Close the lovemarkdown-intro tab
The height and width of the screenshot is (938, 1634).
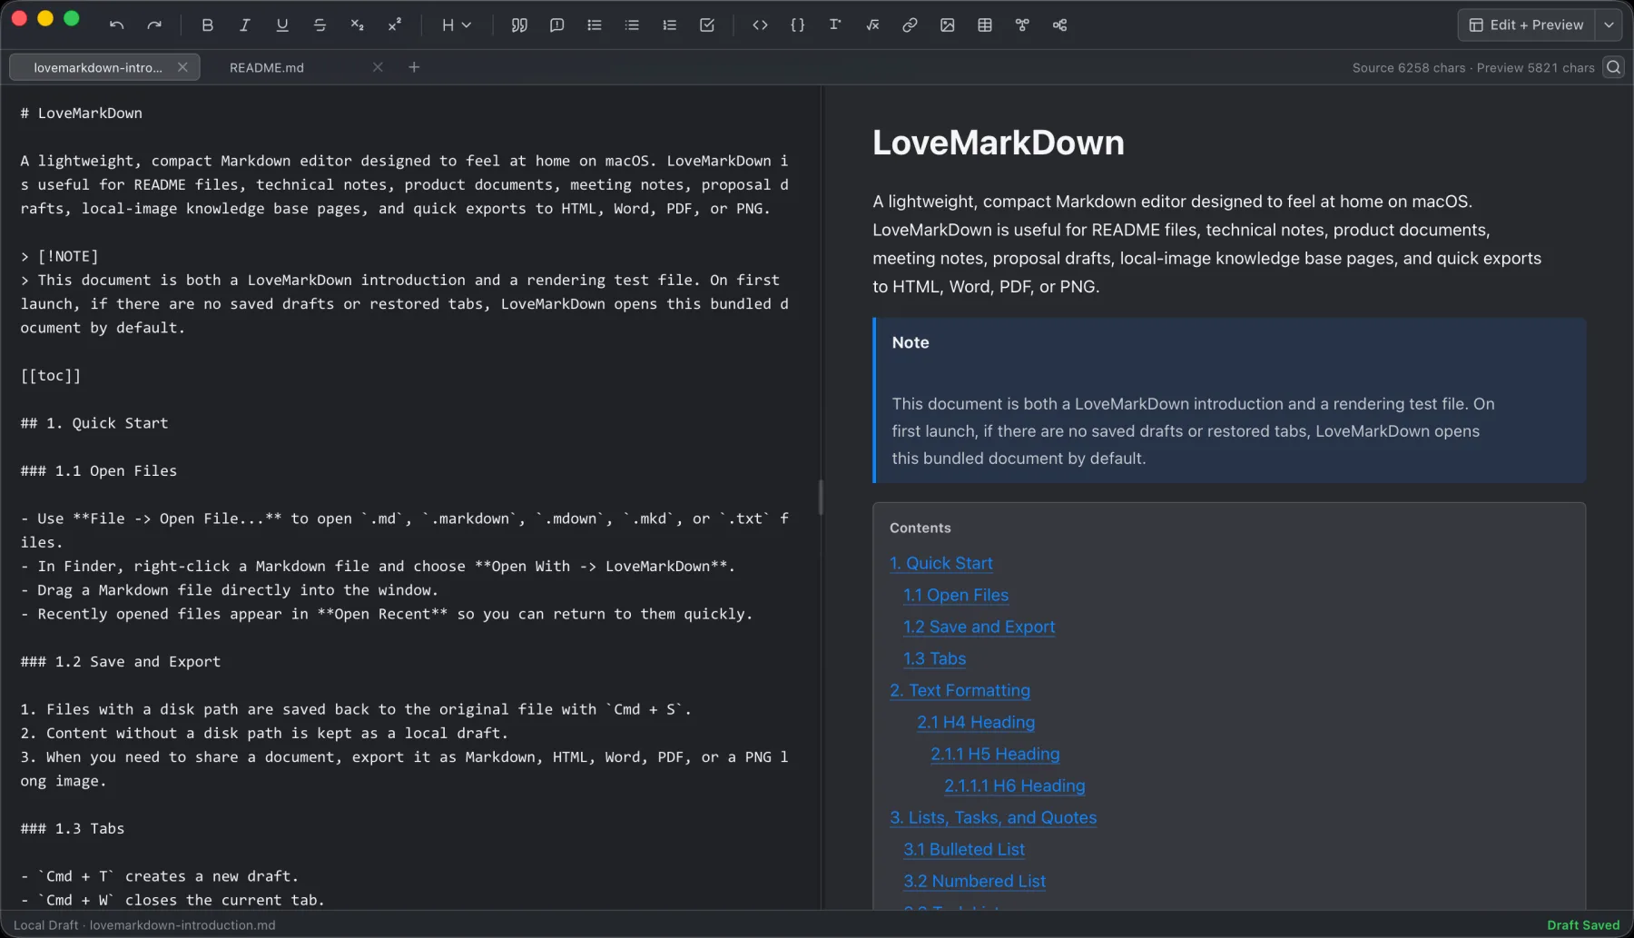182,67
